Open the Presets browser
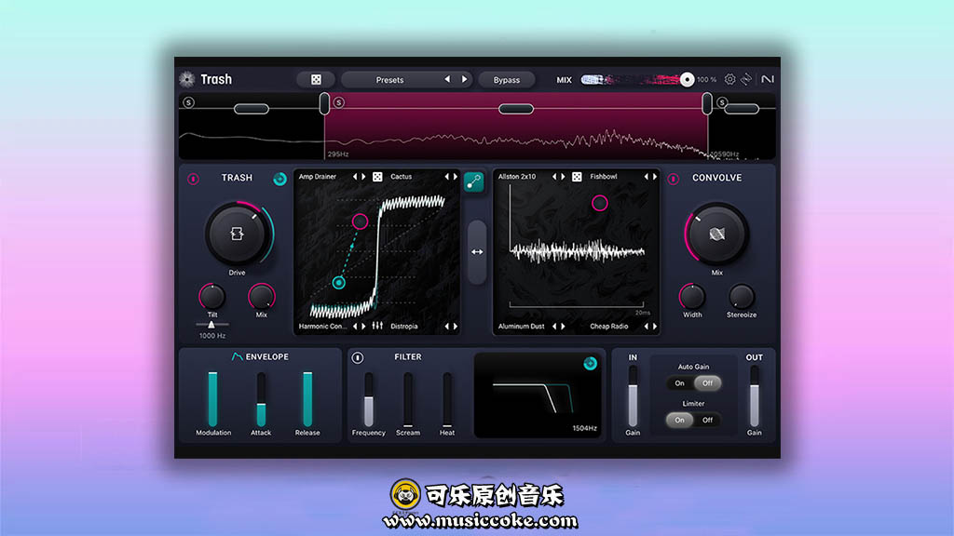 (x=389, y=80)
